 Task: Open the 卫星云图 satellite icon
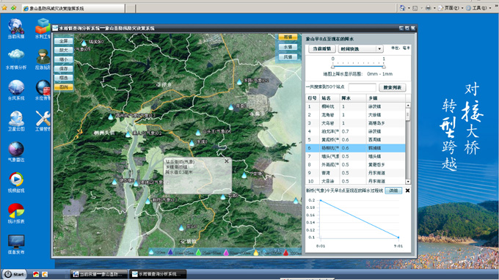[x=16, y=121]
